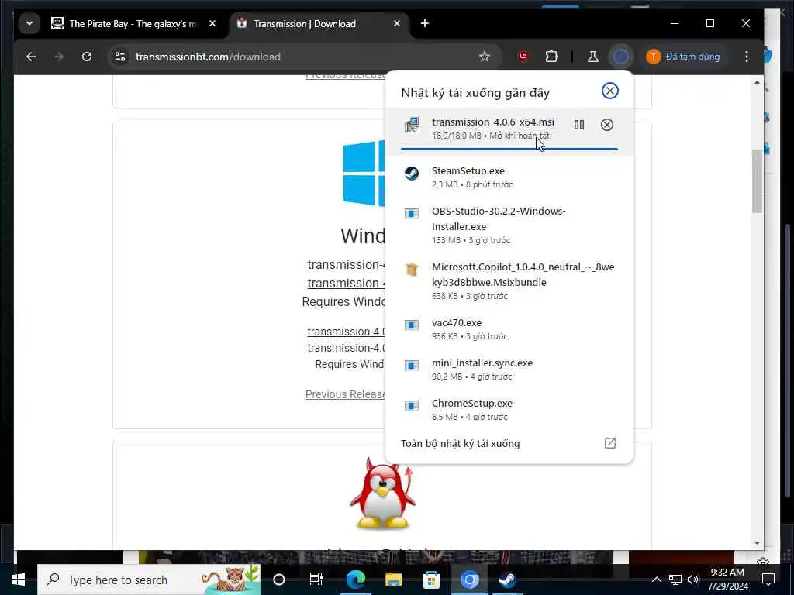
Task: Open volume control in system tray
Action: [693, 580]
